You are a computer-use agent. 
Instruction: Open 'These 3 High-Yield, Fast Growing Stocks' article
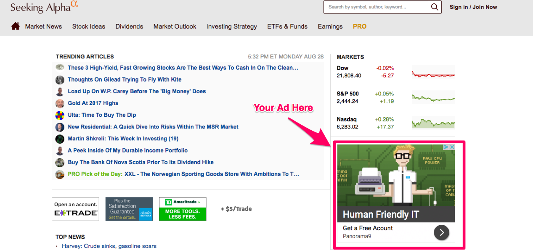183,67
